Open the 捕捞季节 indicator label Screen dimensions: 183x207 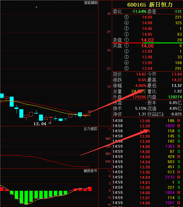pyautogui.click(x=90, y=171)
